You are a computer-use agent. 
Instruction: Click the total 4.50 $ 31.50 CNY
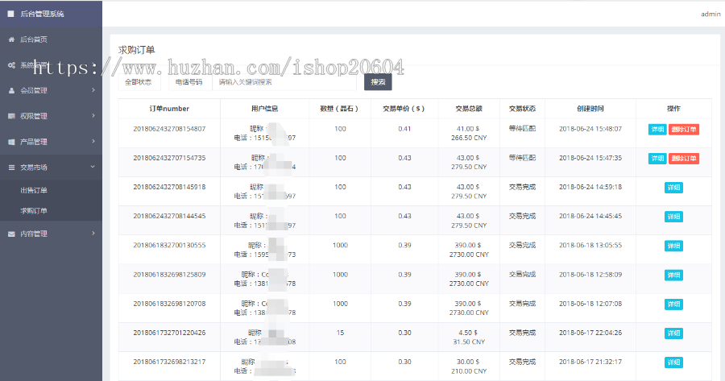pos(469,338)
